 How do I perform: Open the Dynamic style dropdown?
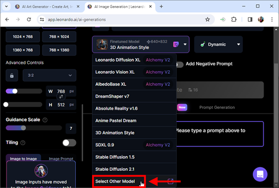[219, 44]
